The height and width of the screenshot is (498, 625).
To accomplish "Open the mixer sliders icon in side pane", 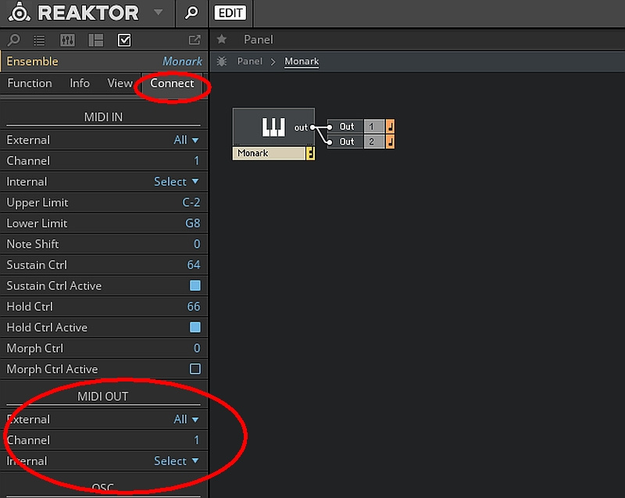I will [x=67, y=40].
